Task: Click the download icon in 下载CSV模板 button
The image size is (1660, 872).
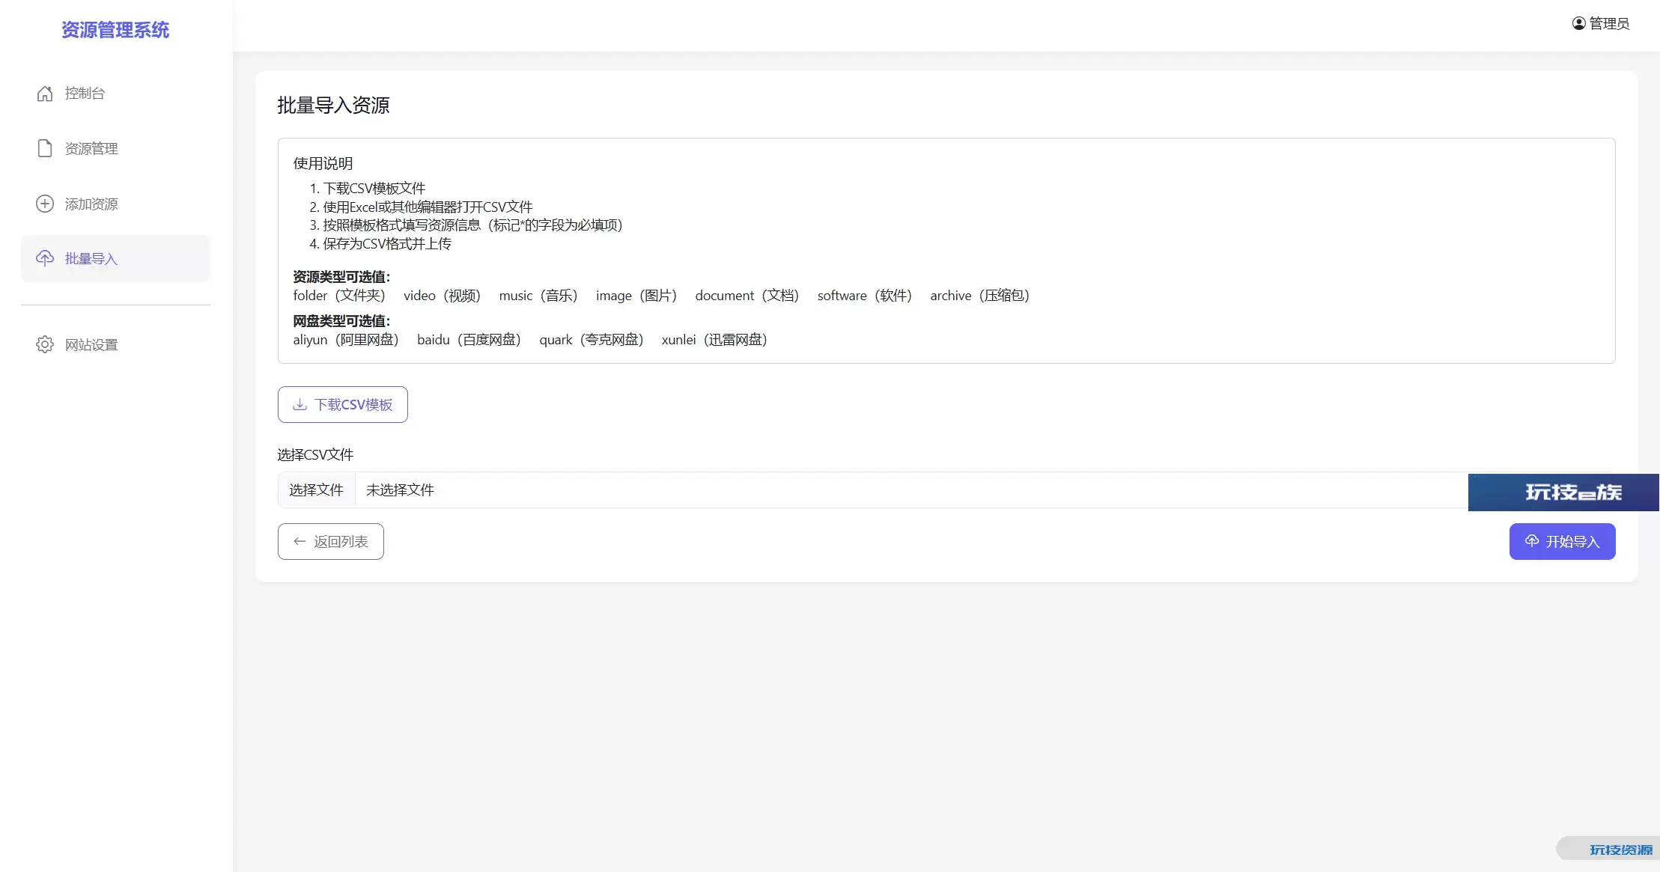Action: tap(300, 404)
